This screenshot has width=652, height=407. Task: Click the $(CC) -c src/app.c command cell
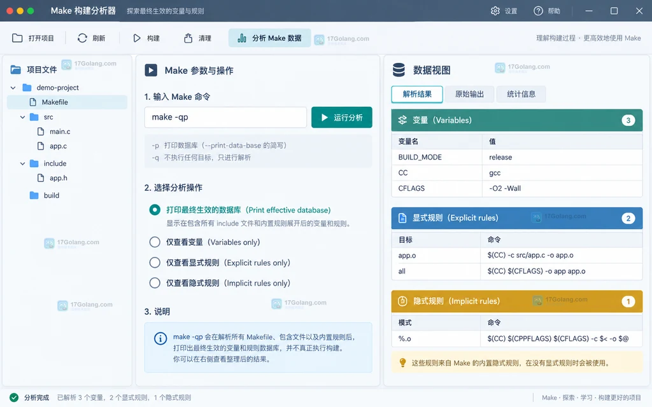(562, 256)
